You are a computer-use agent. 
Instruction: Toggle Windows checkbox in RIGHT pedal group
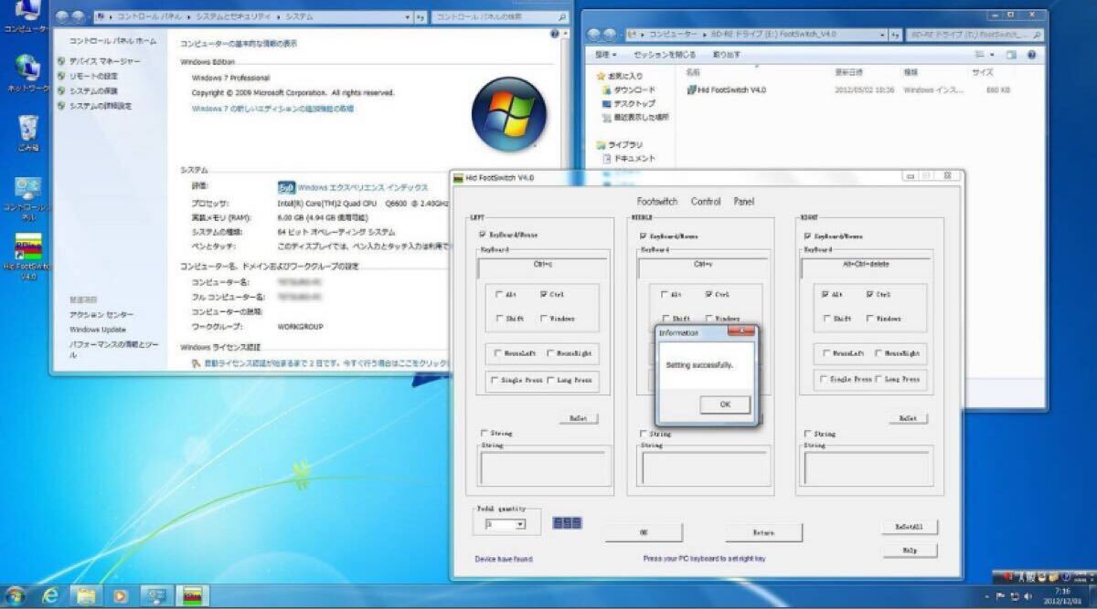coord(870,319)
